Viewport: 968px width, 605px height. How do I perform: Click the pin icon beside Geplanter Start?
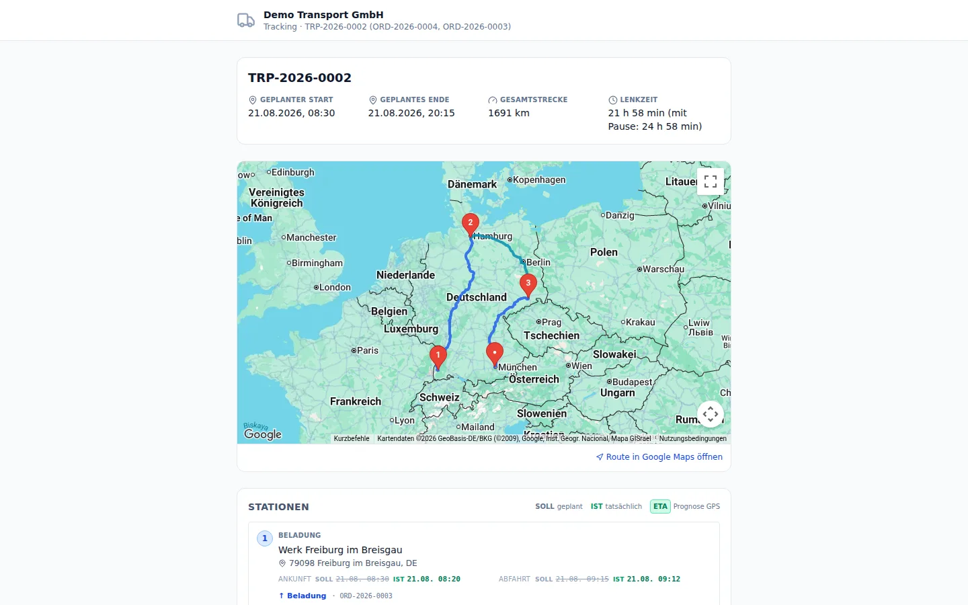pyautogui.click(x=253, y=100)
